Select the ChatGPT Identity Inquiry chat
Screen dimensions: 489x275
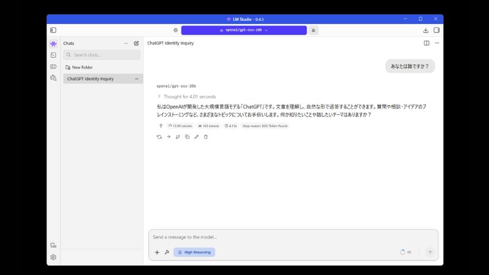(103, 79)
